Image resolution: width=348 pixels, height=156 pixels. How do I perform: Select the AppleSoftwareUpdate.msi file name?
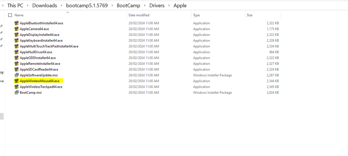(x=39, y=75)
